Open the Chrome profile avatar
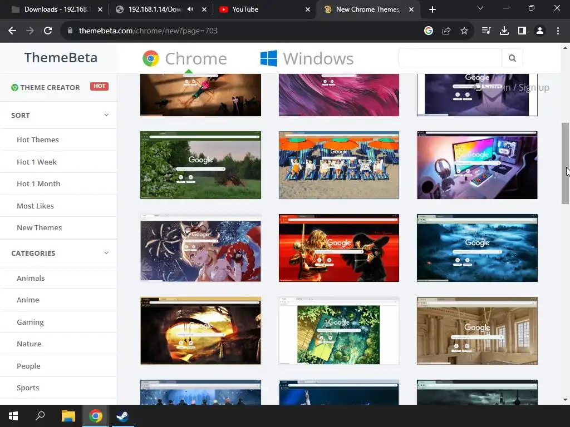This screenshot has width=570, height=427. 540,31
